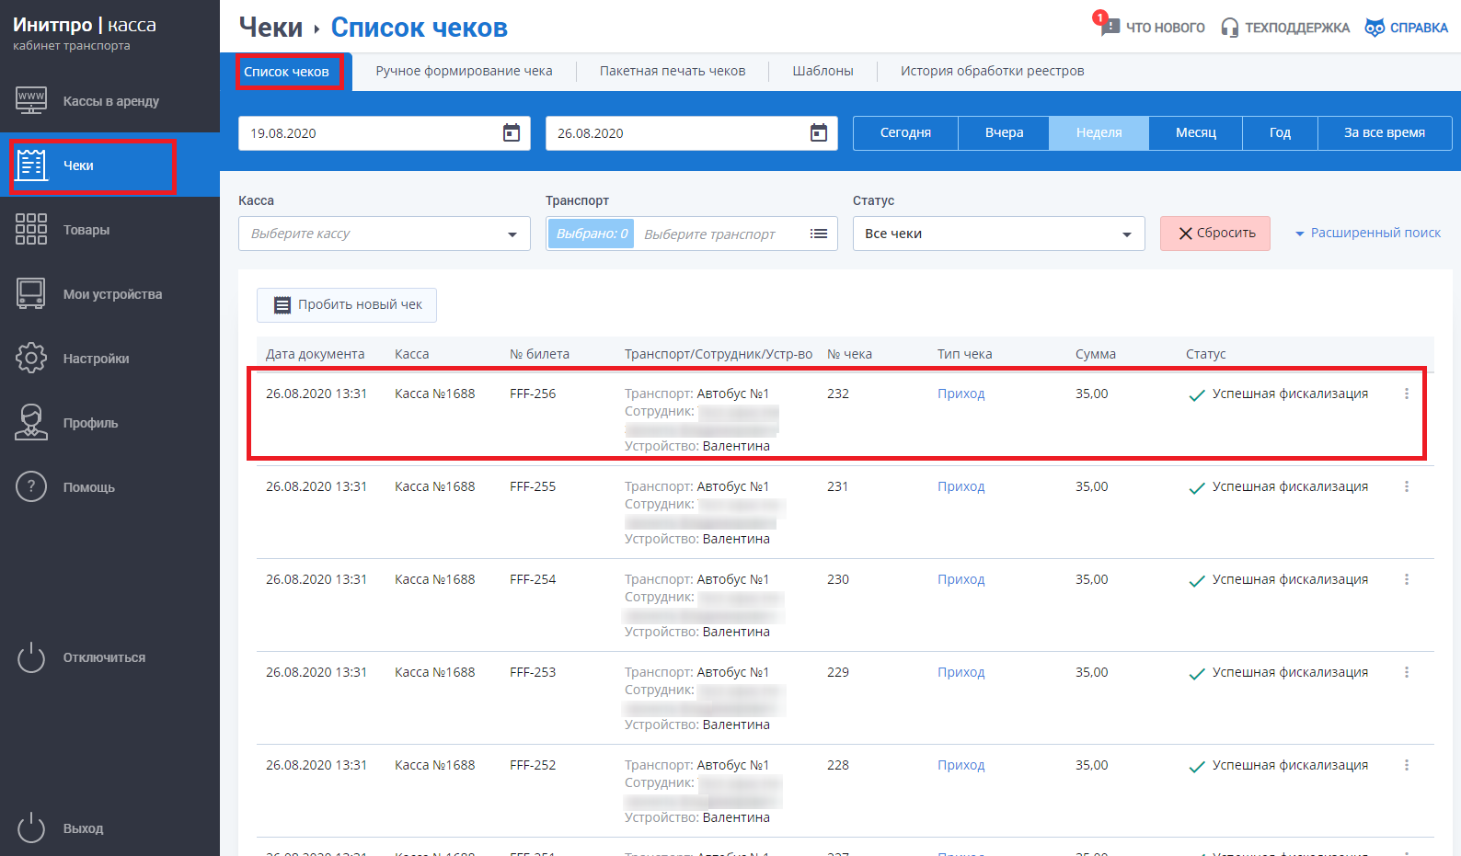Image resolution: width=1461 pixels, height=856 pixels.
Task: Select the Сегодня period filter
Action: [x=905, y=132]
